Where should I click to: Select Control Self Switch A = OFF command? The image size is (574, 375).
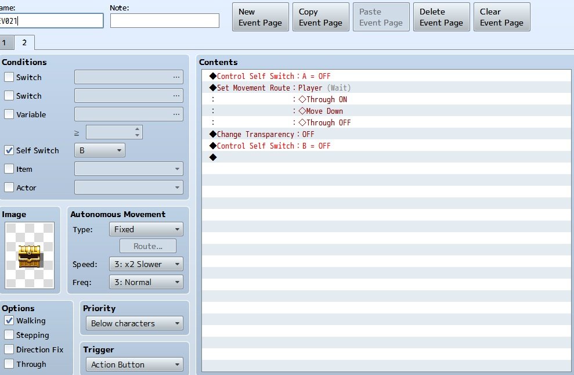(x=386, y=76)
